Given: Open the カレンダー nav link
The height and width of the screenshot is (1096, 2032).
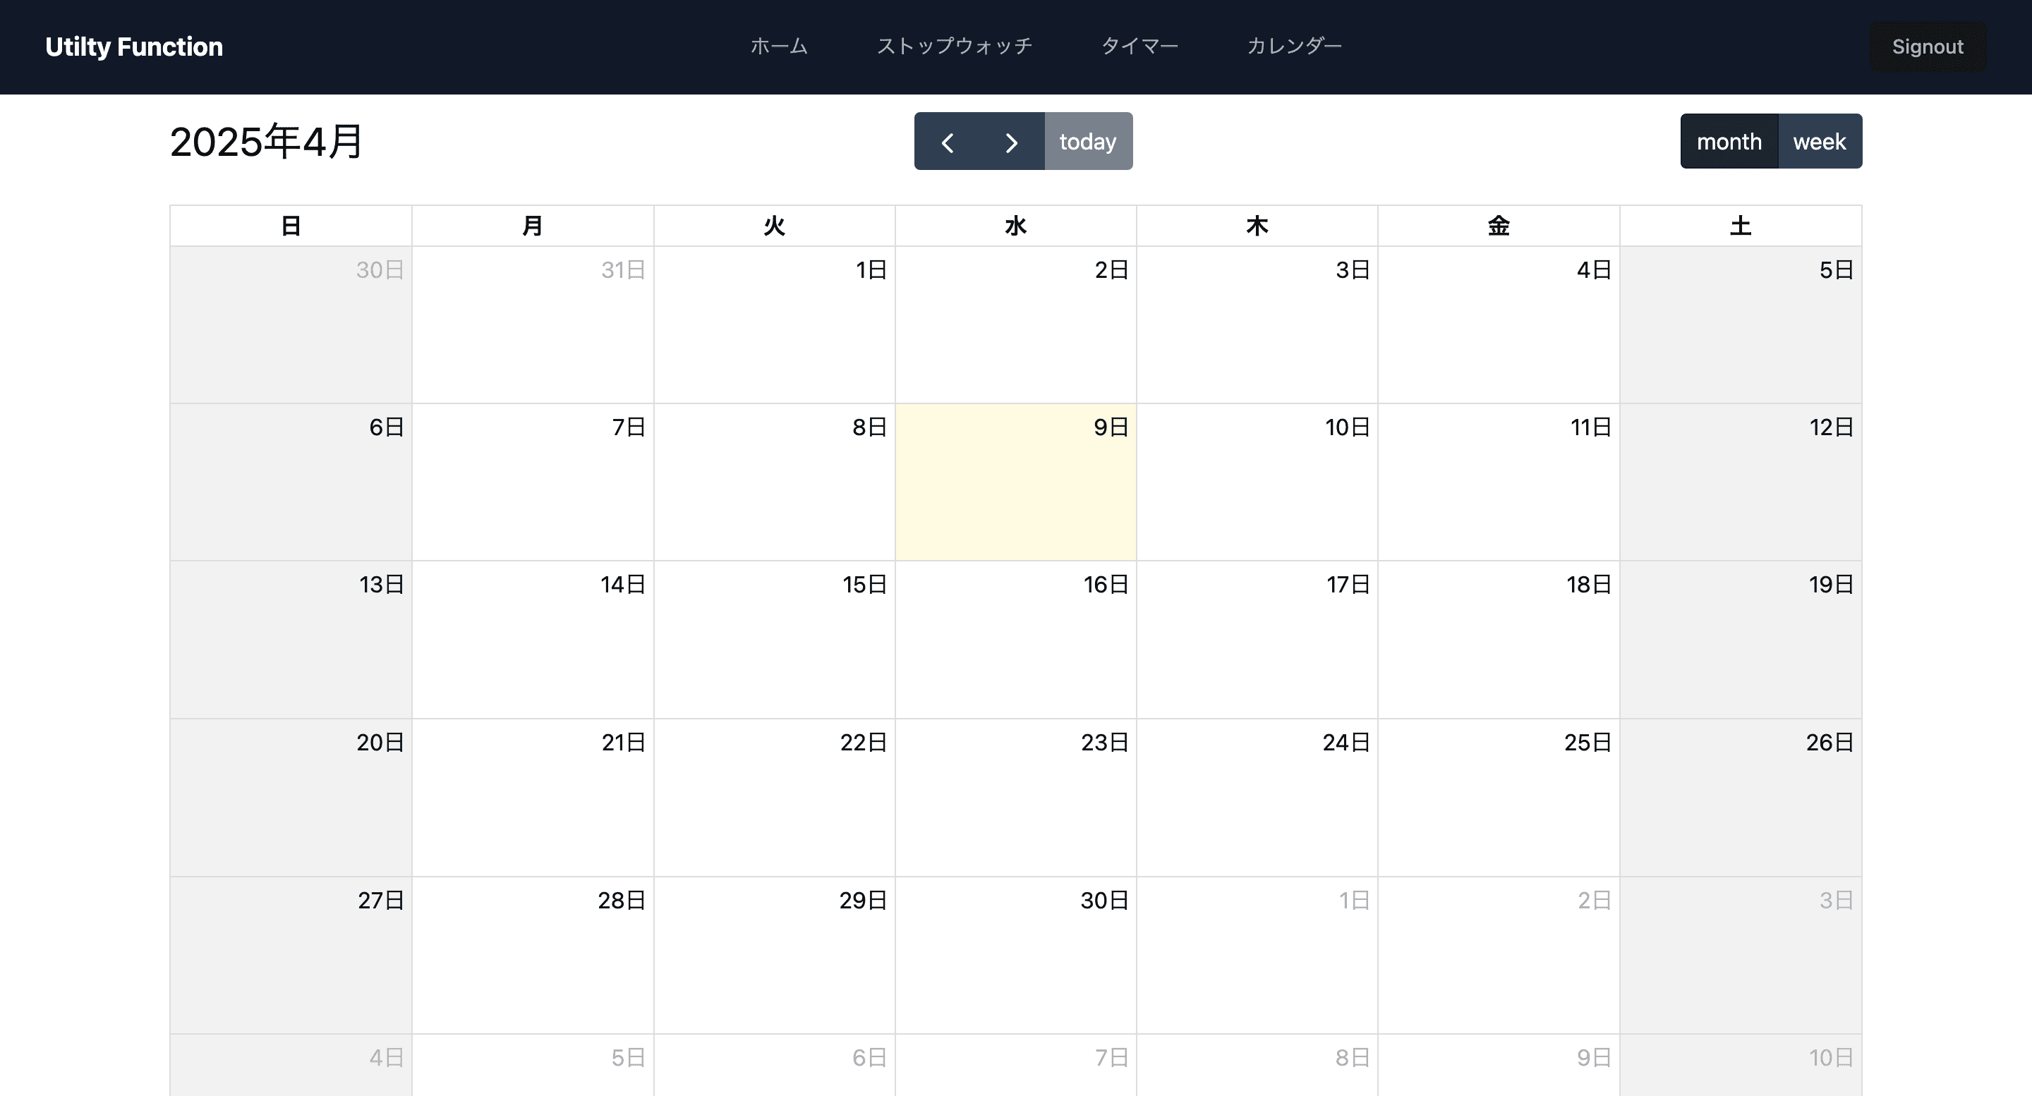Looking at the screenshot, I should point(1295,47).
